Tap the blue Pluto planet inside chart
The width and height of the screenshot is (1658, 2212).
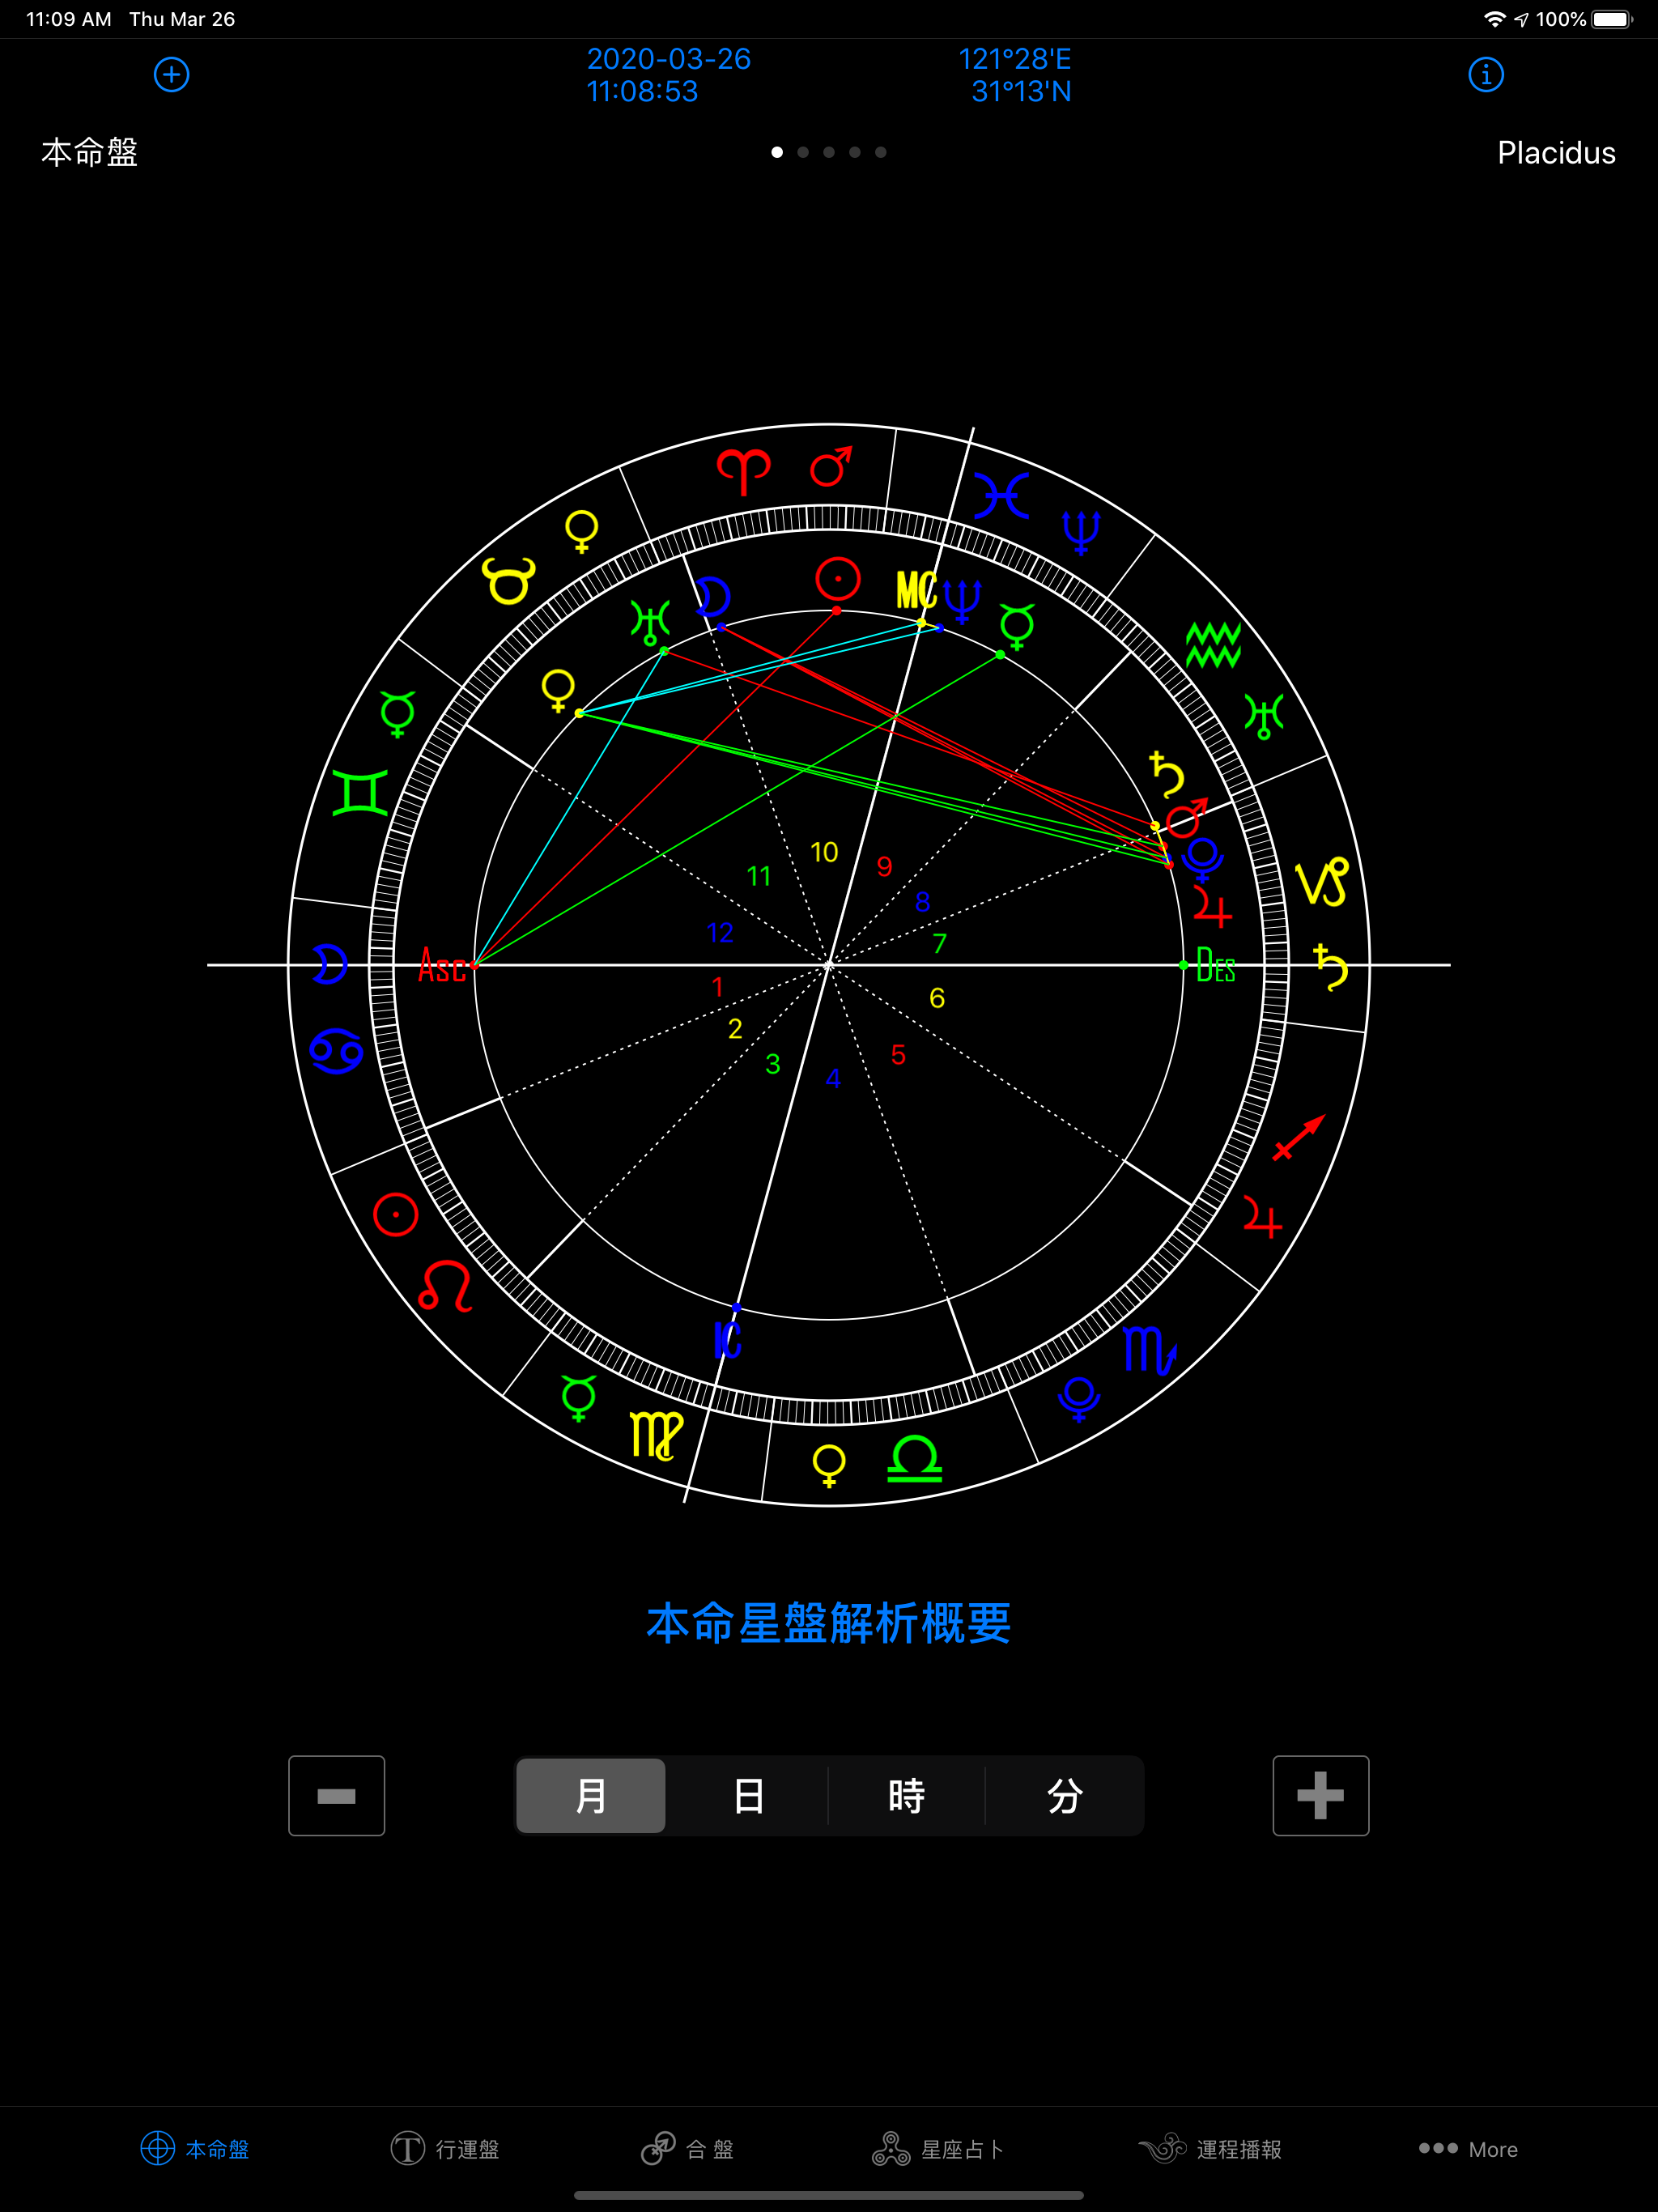[1203, 861]
